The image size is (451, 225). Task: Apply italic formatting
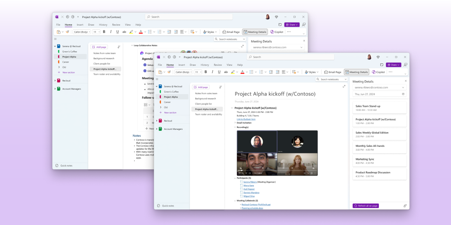tap(212, 72)
